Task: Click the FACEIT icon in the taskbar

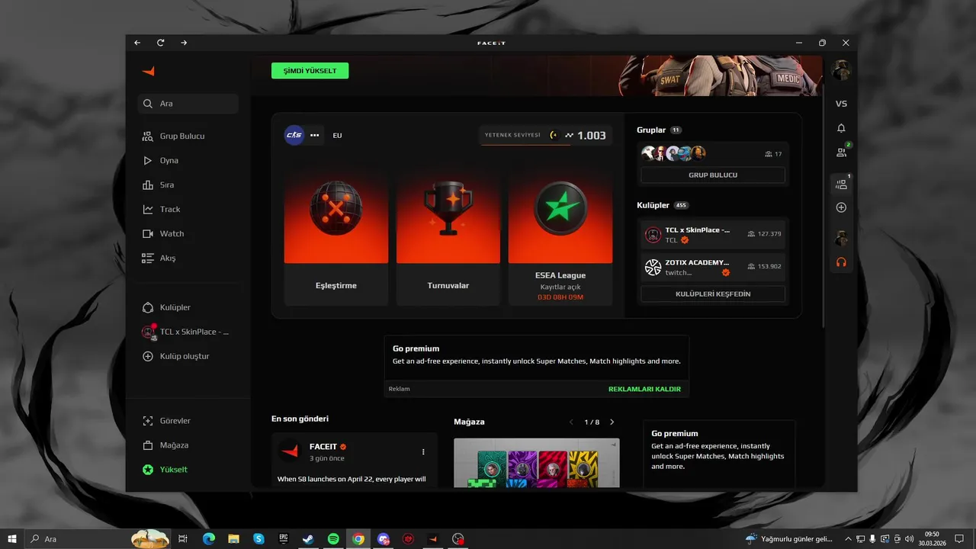Action: pyautogui.click(x=432, y=538)
